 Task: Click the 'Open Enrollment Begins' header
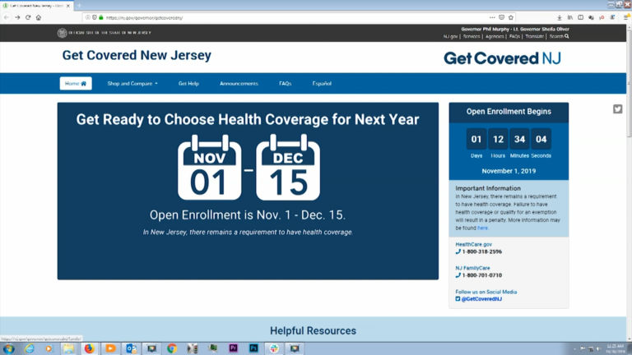(x=509, y=112)
